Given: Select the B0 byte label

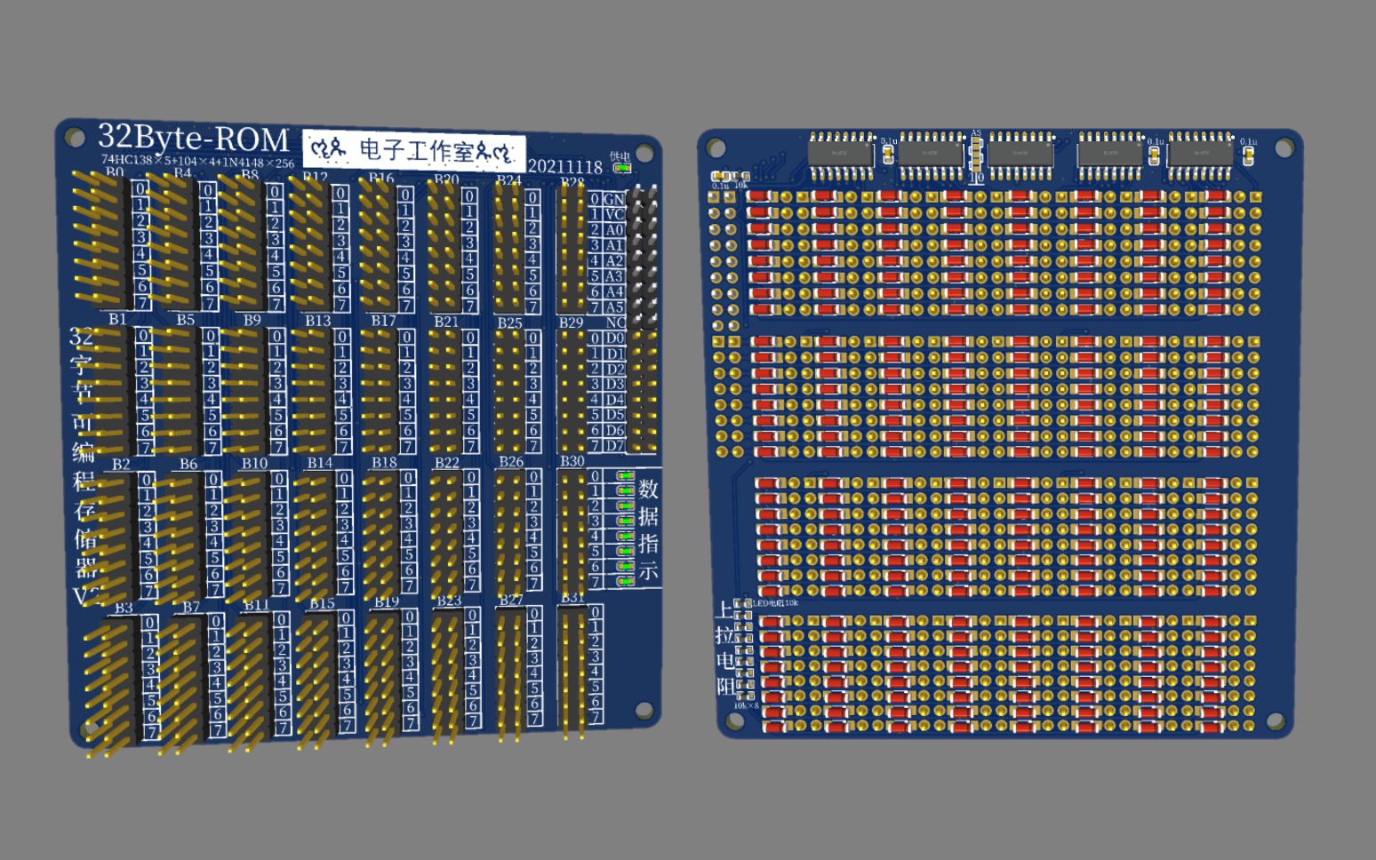Looking at the screenshot, I should click(x=115, y=172).
